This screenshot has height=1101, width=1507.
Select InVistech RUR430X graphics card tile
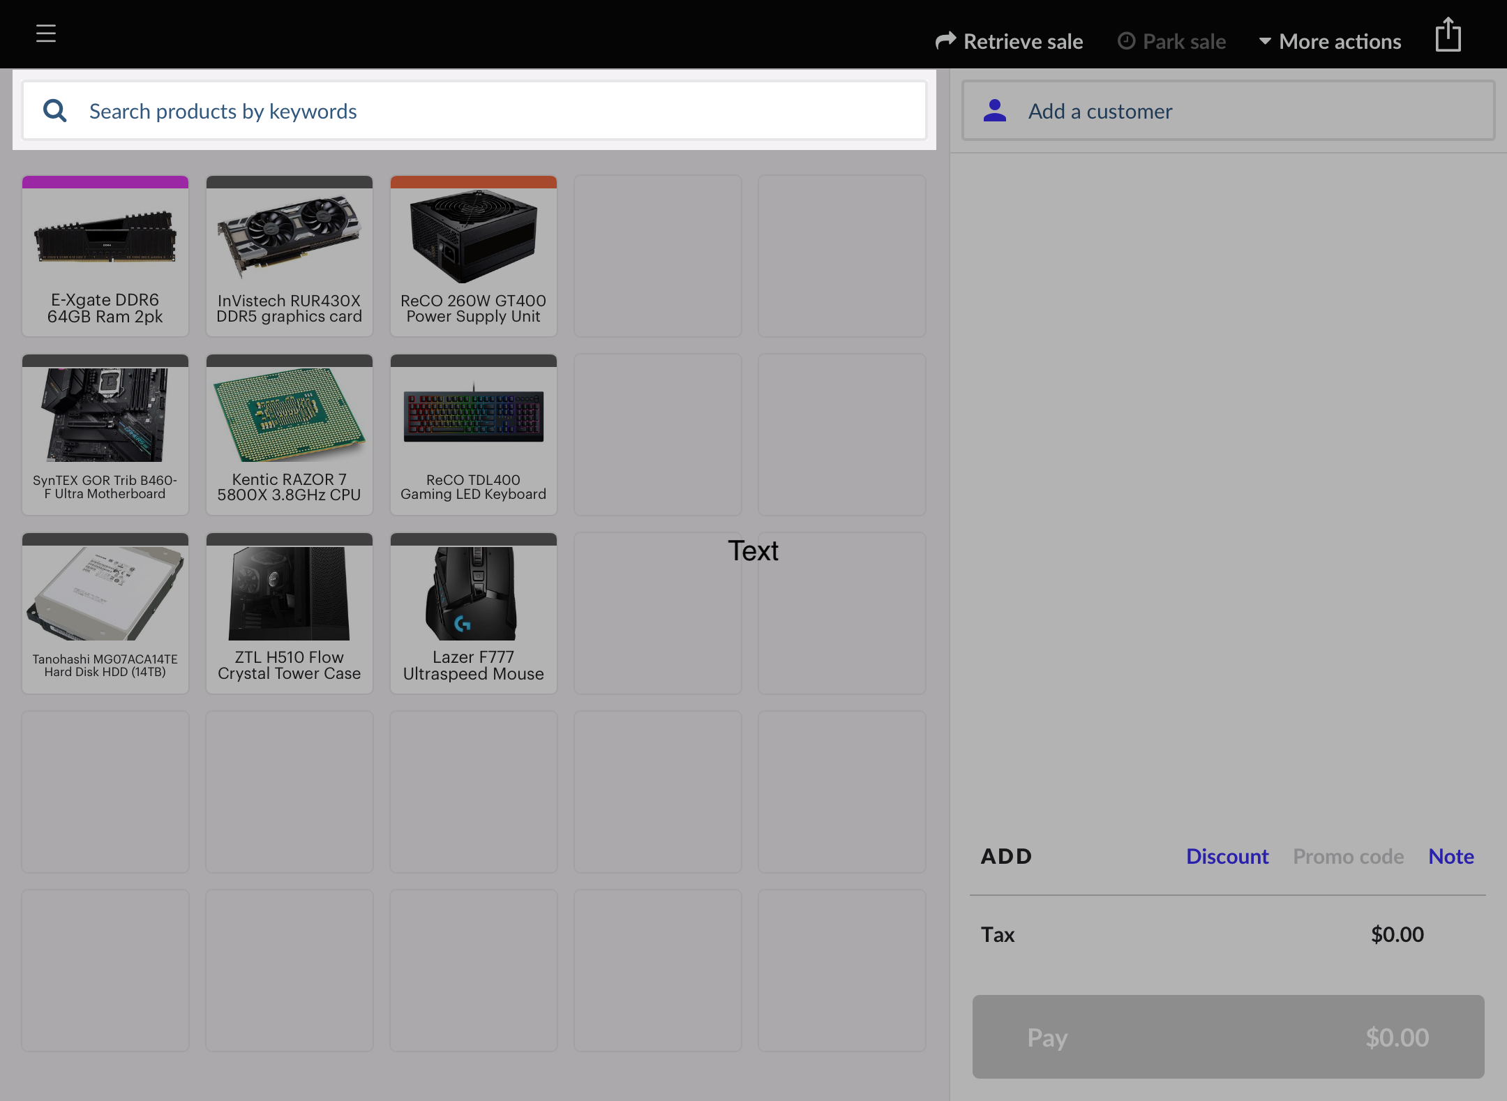point(290,256)
